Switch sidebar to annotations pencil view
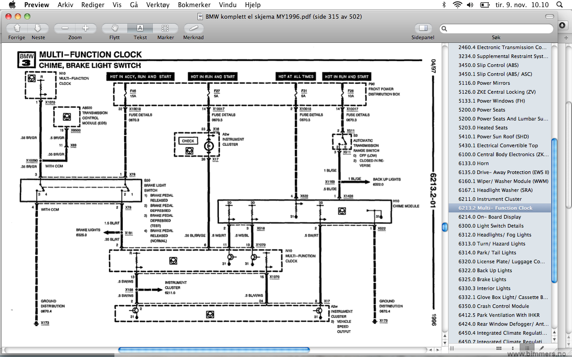 click(x=542, y=348)
